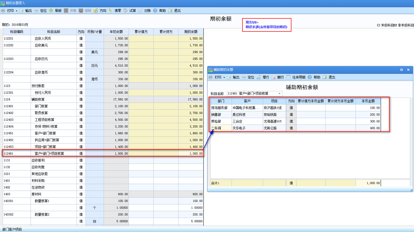Select the 客户+部门+项目核算 row 112461
This screenshot has height=232, width=414.
tap(49, 153)
